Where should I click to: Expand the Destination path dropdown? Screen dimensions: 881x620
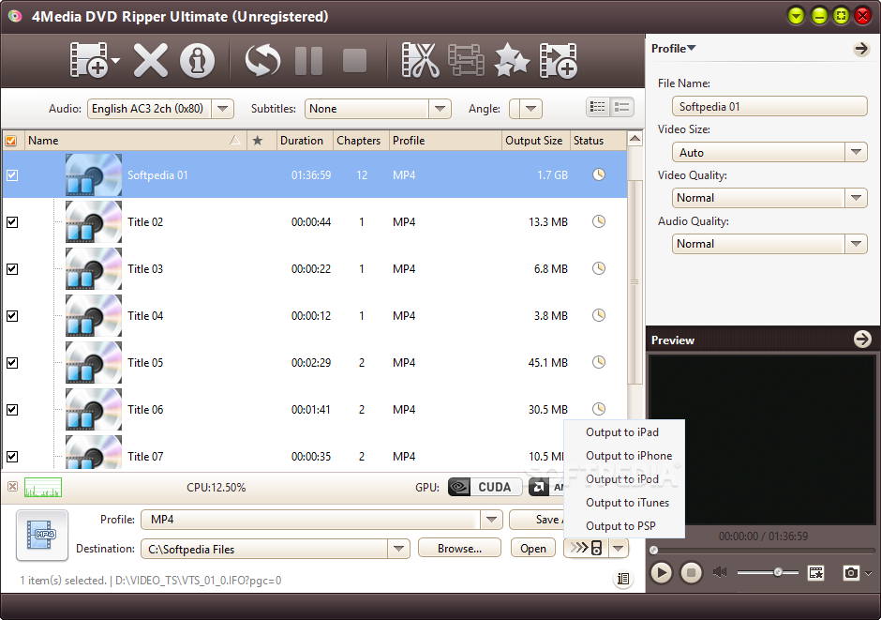point(398,549)
